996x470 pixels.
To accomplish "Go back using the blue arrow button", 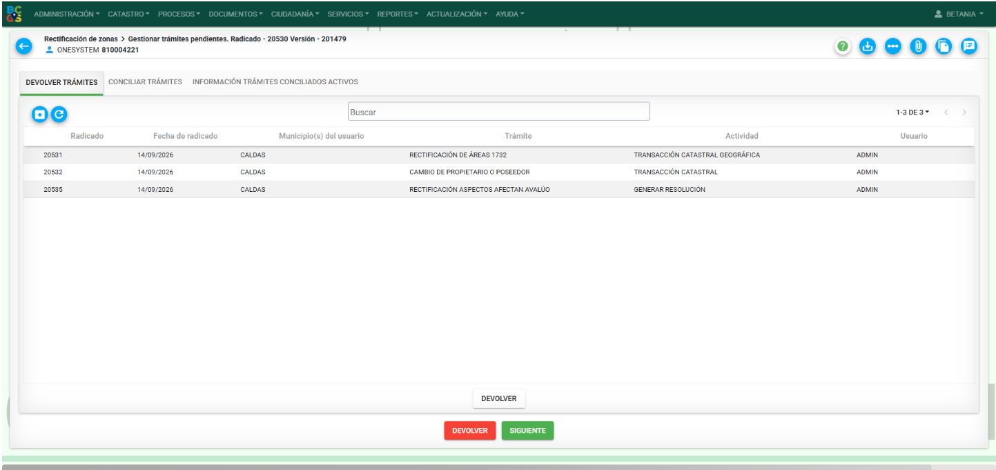I will [x=24, y=46].
